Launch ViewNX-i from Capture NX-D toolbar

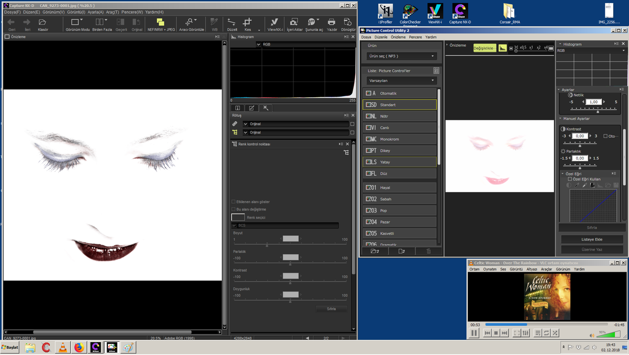(275, 22)
